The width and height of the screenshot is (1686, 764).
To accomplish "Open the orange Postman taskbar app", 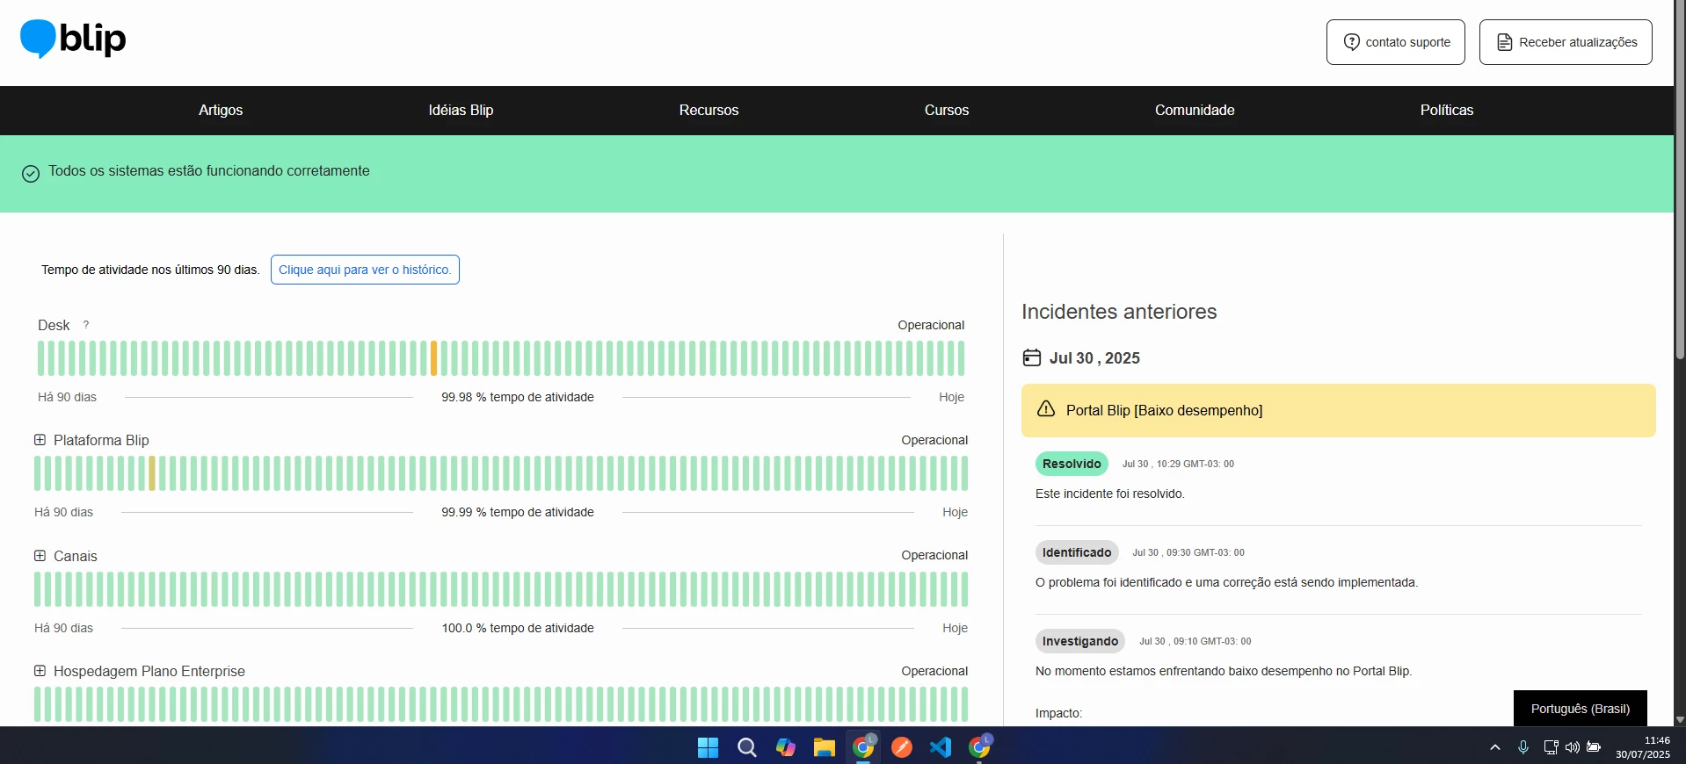I will pos(902,747).
